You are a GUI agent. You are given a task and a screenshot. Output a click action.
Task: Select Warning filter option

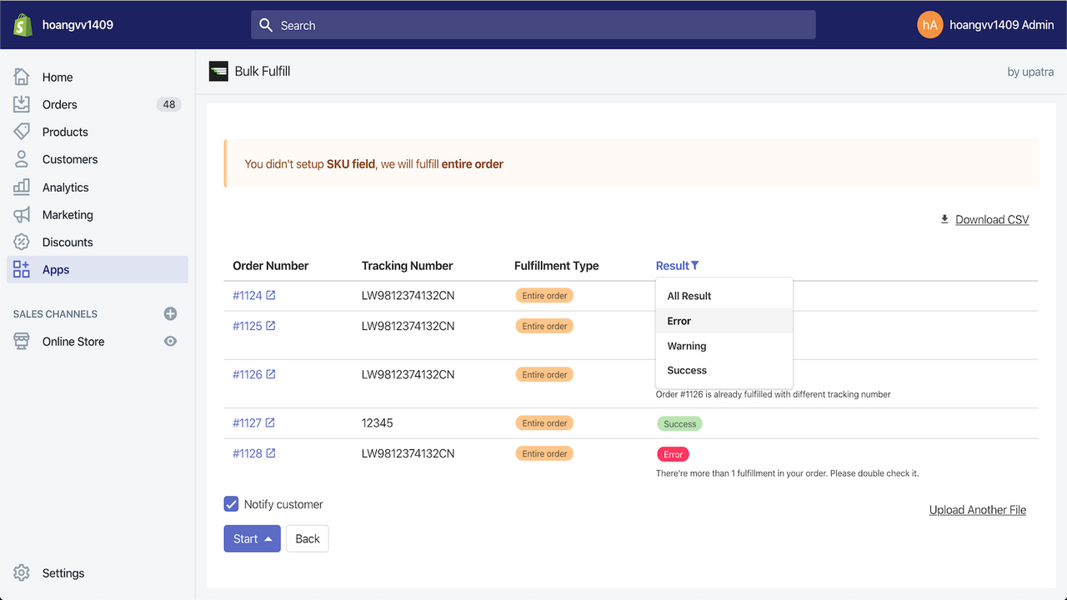tap(724, 346)
